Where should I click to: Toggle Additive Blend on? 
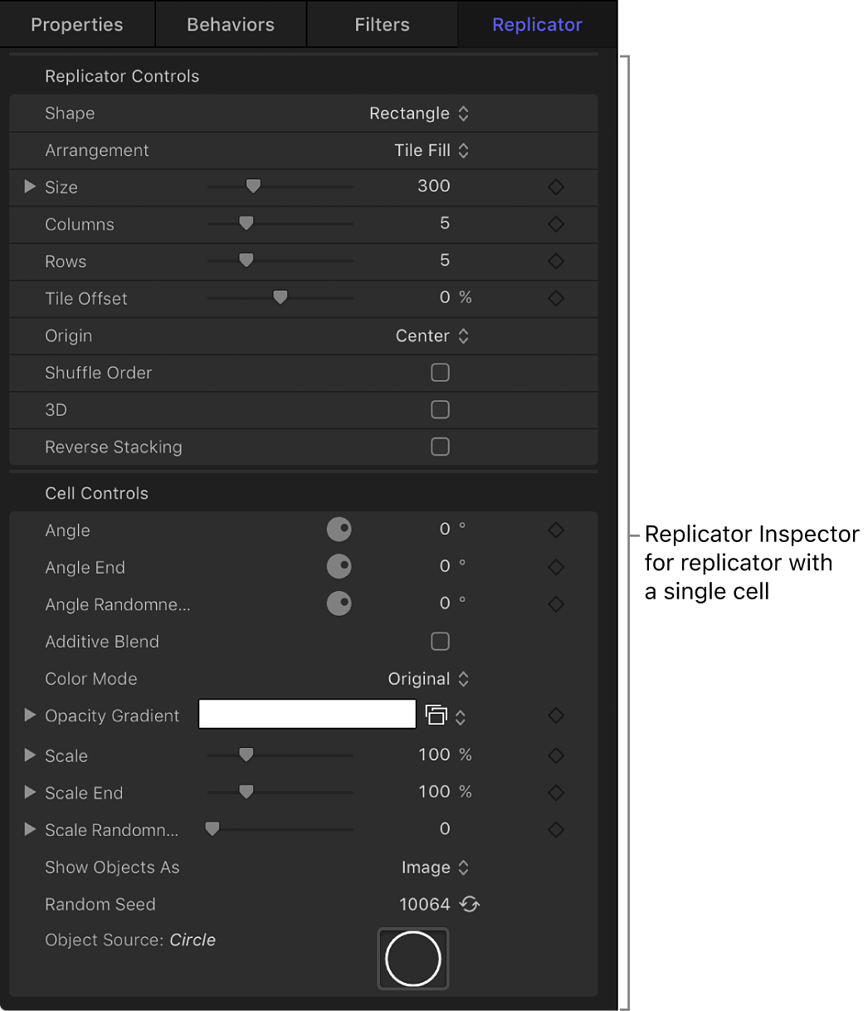(440, 641)
